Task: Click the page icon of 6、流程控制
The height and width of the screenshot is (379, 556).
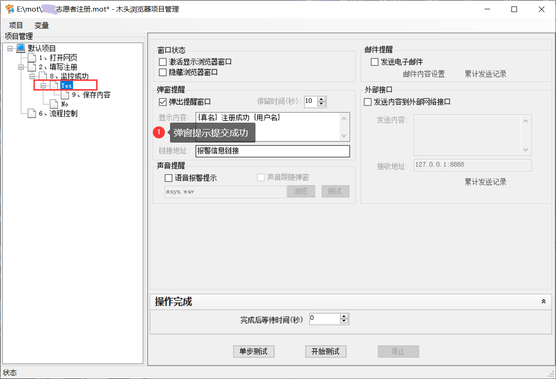Action: click(32, 113)
